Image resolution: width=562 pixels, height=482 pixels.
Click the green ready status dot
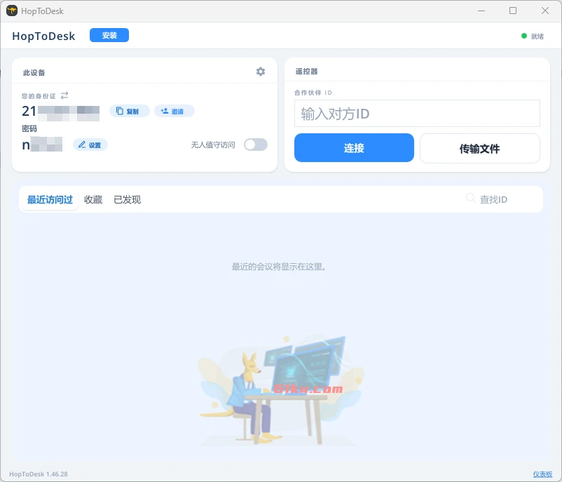(x=524, y=36)
